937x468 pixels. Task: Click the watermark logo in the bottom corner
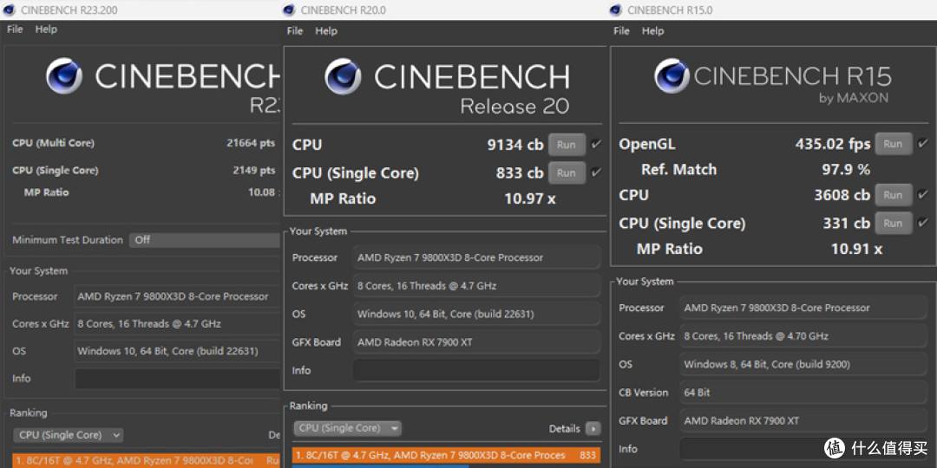pyautogui.click(x=835, y=447)
